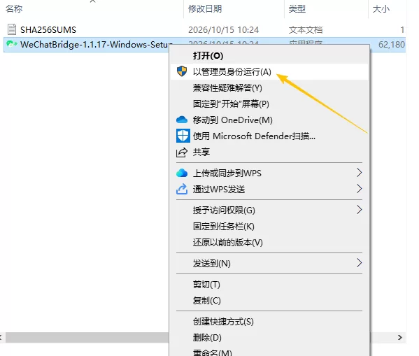Click the OneDrive cloud icon

tap(182, 120)
